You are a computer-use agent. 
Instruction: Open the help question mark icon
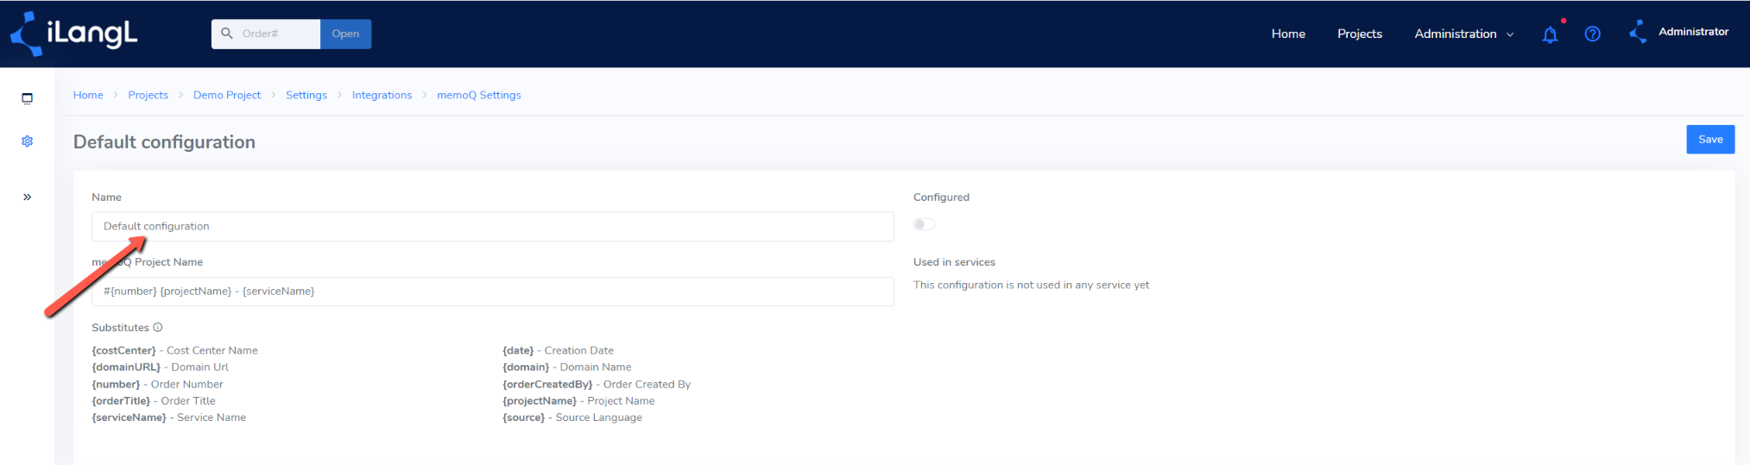(x=1593, y=34)
